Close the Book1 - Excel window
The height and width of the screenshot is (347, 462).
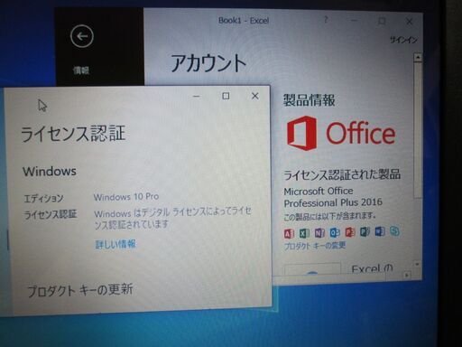(409, 22)
